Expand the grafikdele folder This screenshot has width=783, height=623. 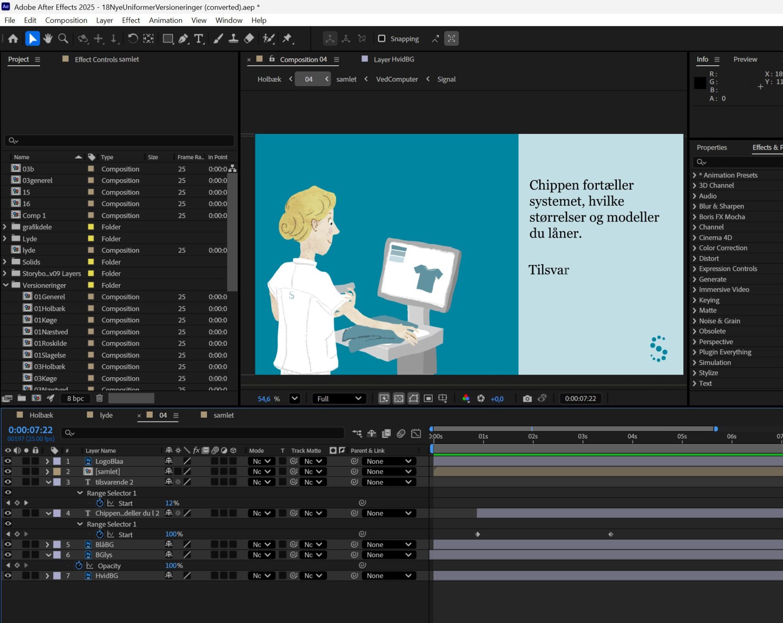pyautogui.click(x=5, y=227)
